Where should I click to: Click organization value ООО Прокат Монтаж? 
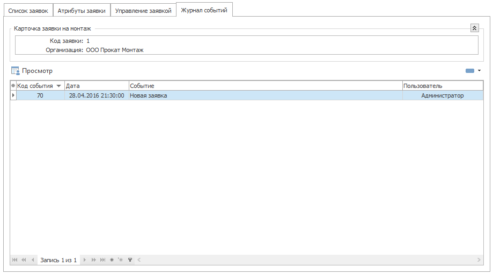(x=115, y=50)
